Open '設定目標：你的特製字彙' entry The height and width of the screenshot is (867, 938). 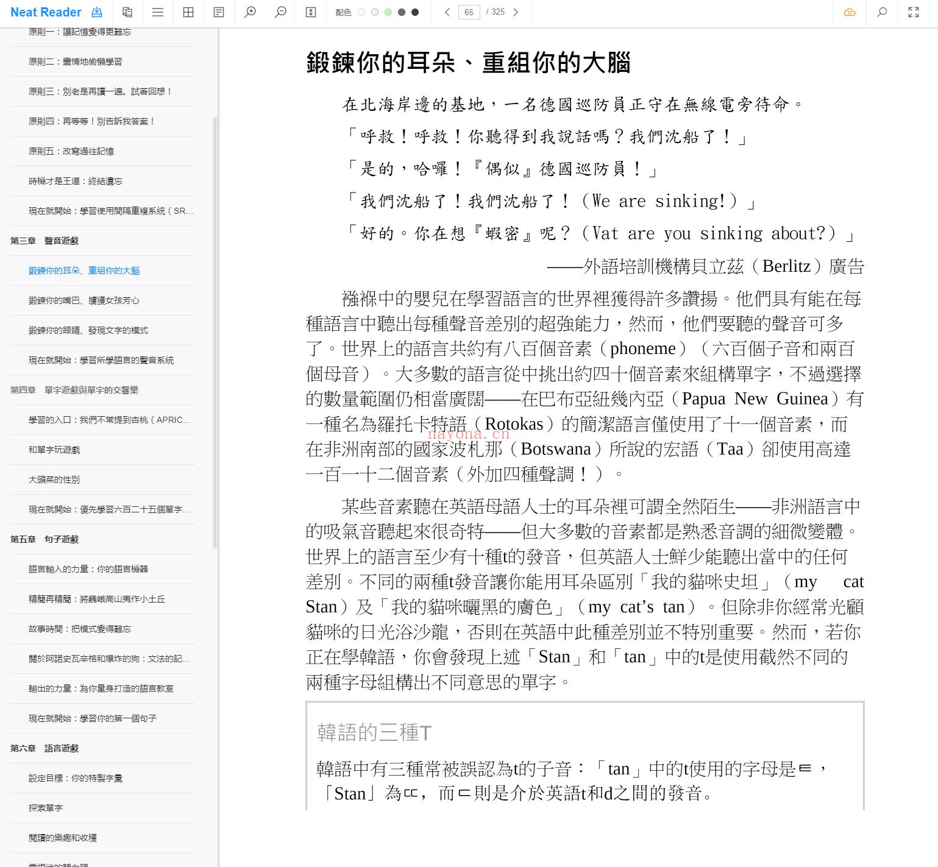[x=76, y=778]
